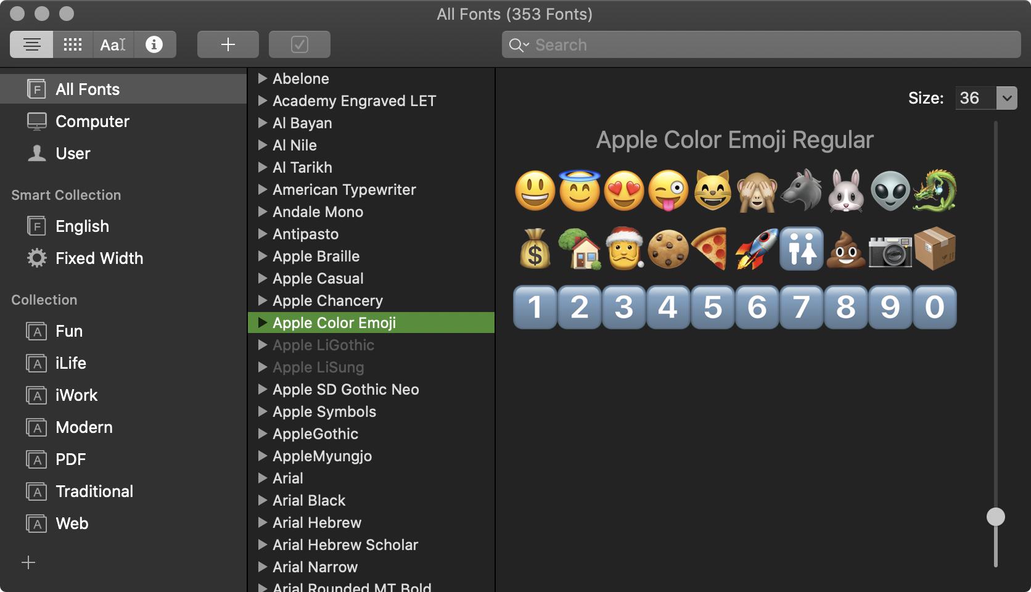Click the iLife collection icon
The width and height of the screenshot is (1031, 592).
point(36,363)
